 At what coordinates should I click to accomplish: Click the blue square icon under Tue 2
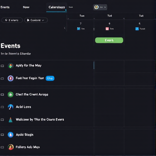click(x=79, y=29)
